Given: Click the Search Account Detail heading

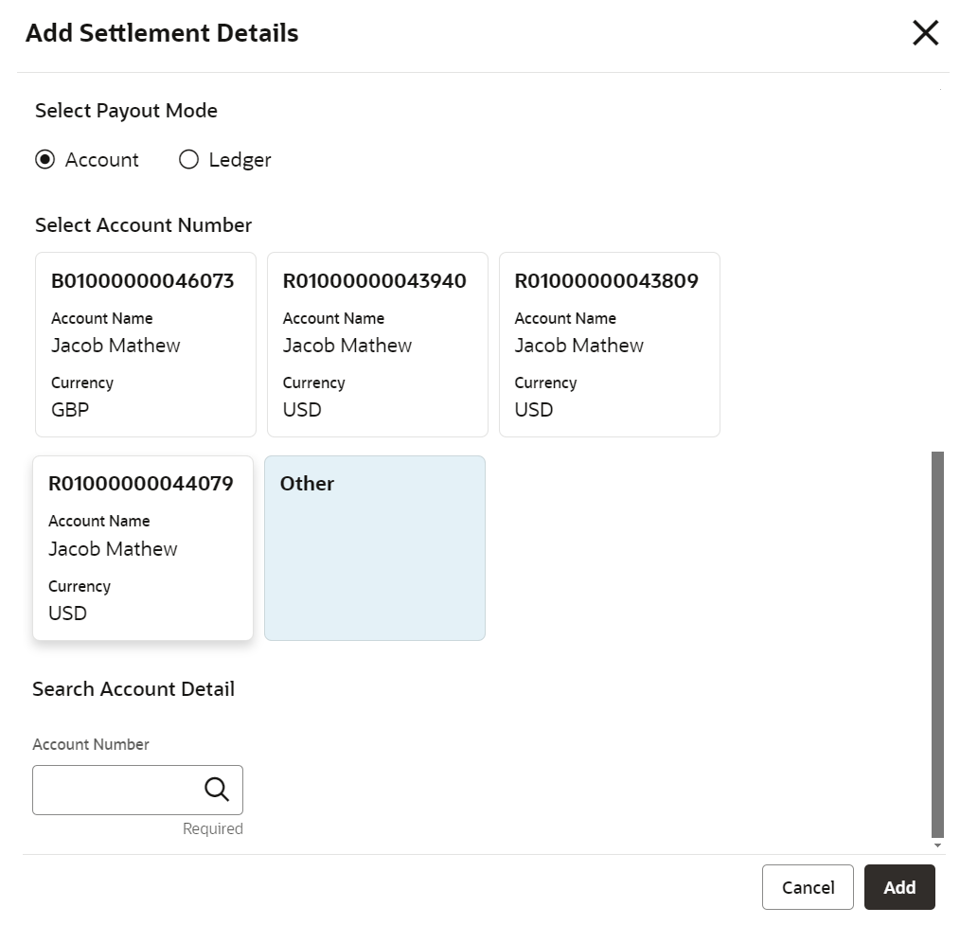Looking at the screenshot, I should point(133,689).
